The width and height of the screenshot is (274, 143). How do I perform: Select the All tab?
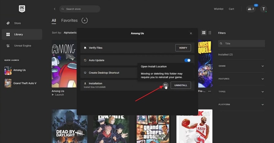54,21
